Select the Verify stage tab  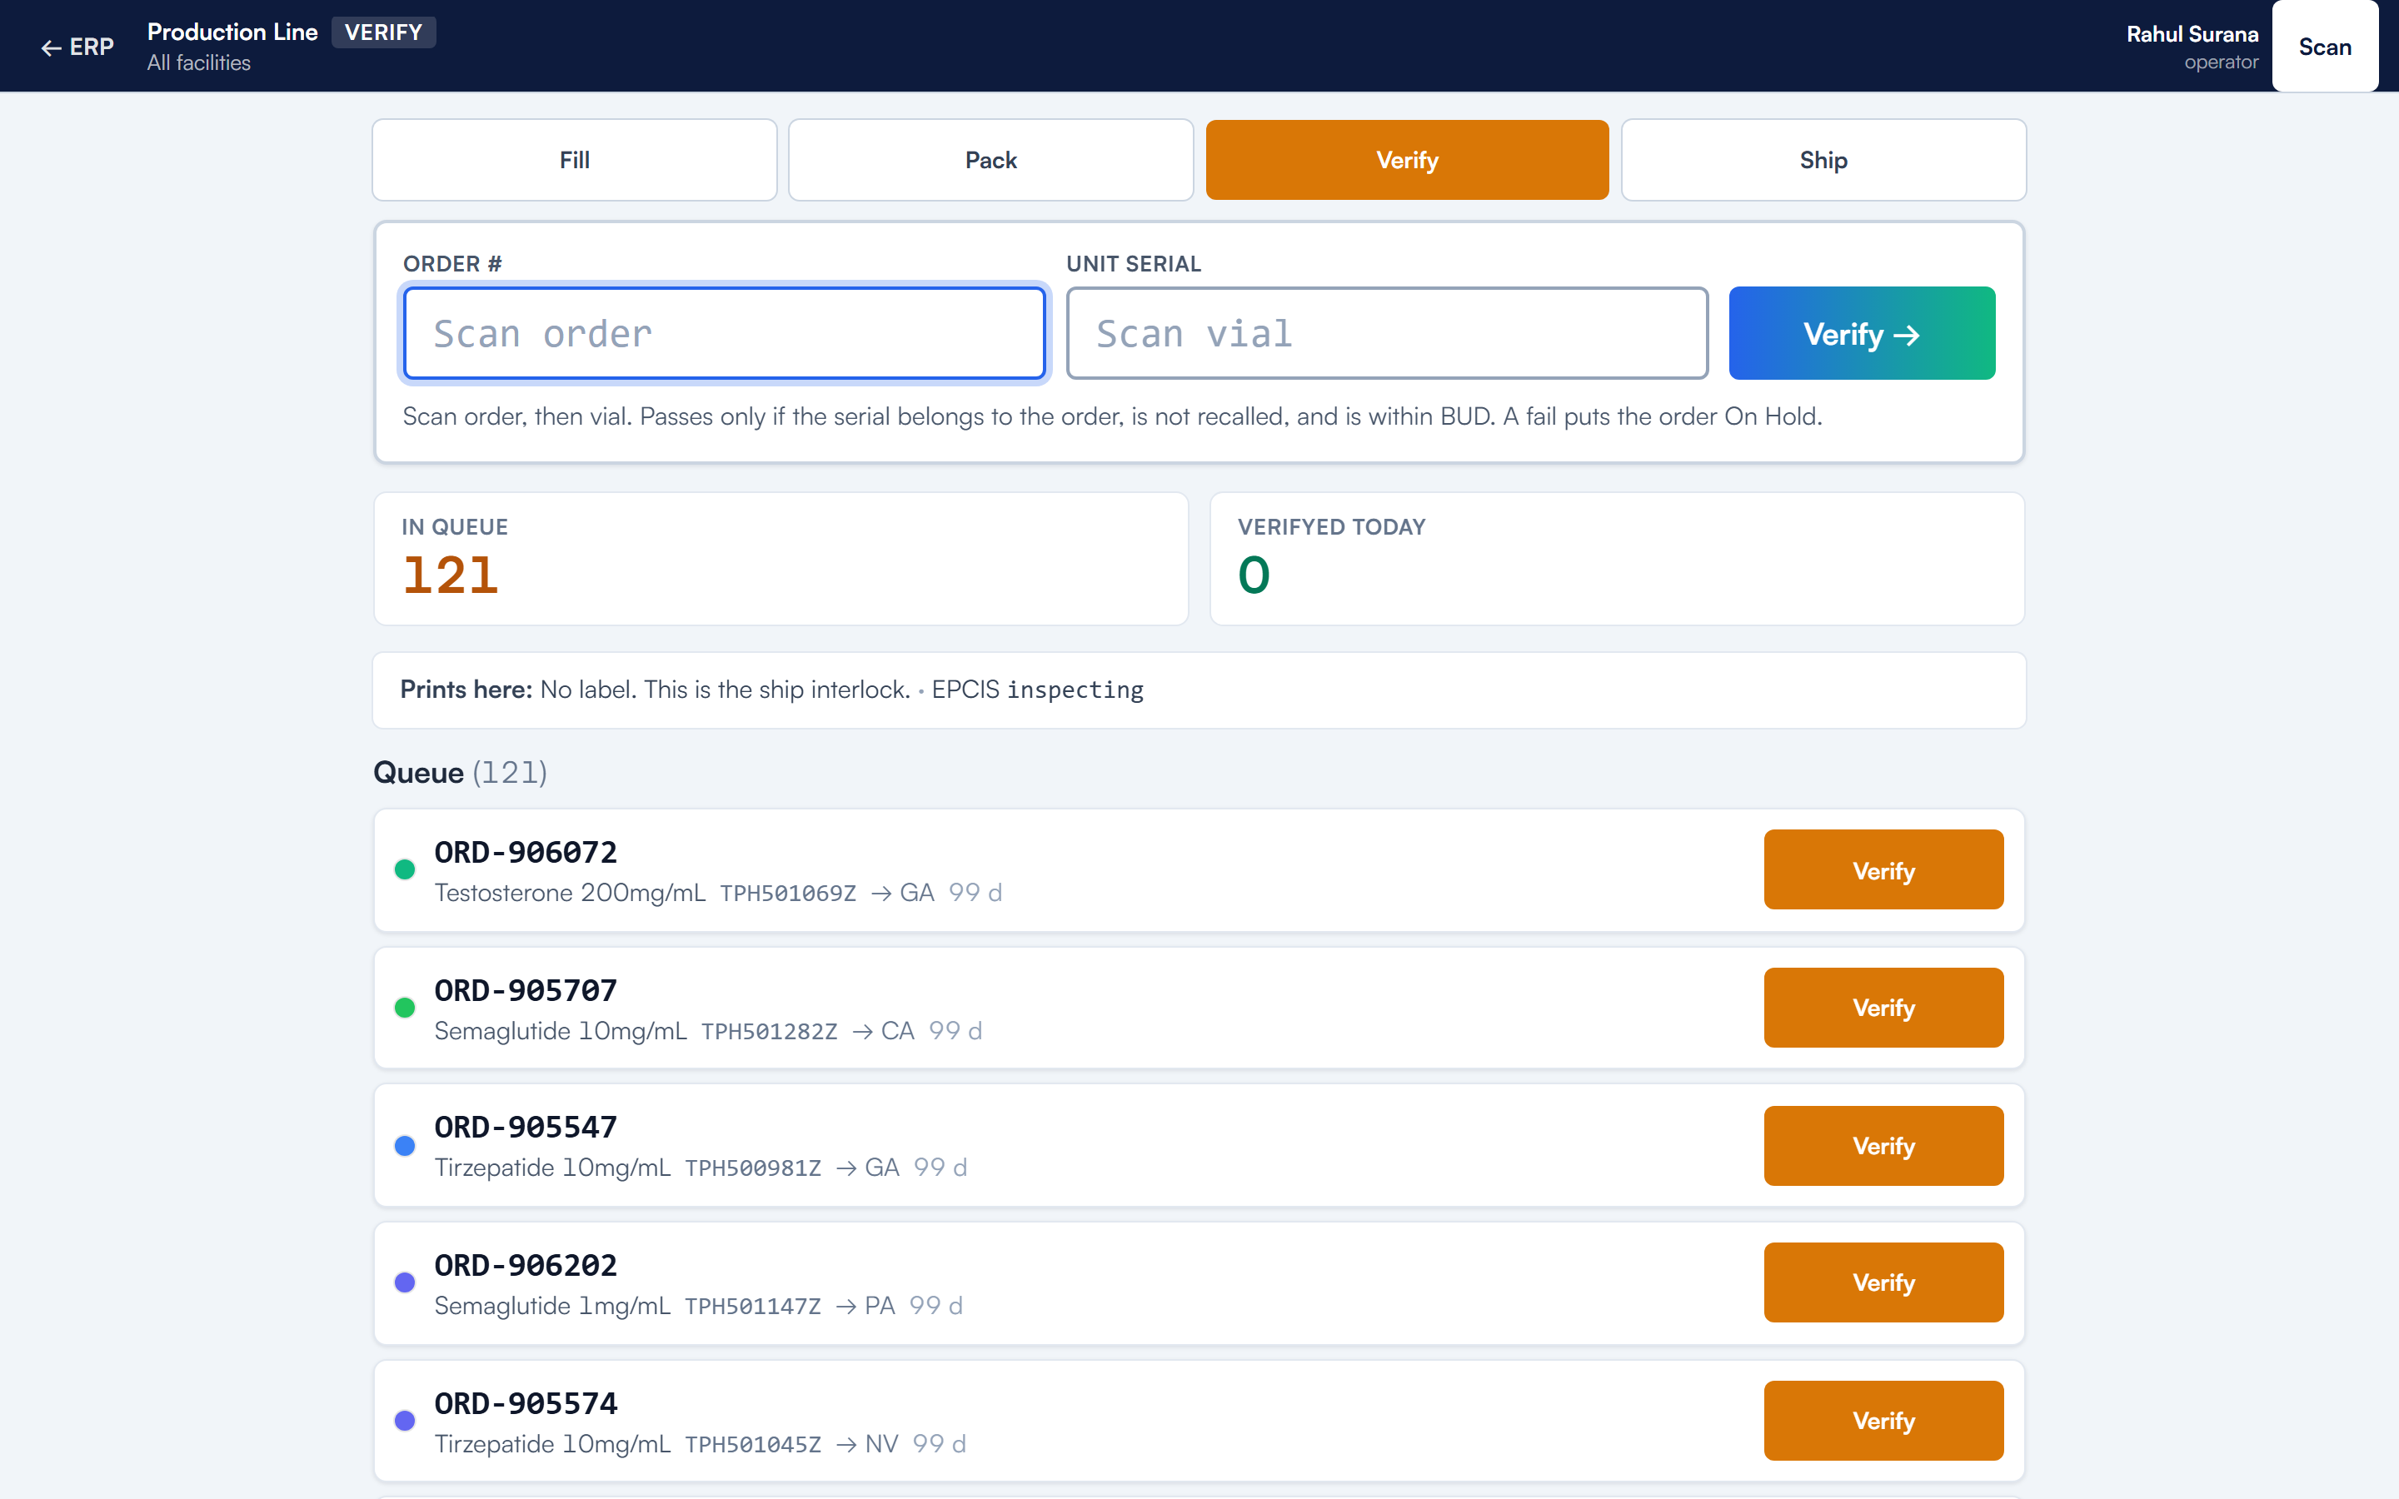(1407, 160)
